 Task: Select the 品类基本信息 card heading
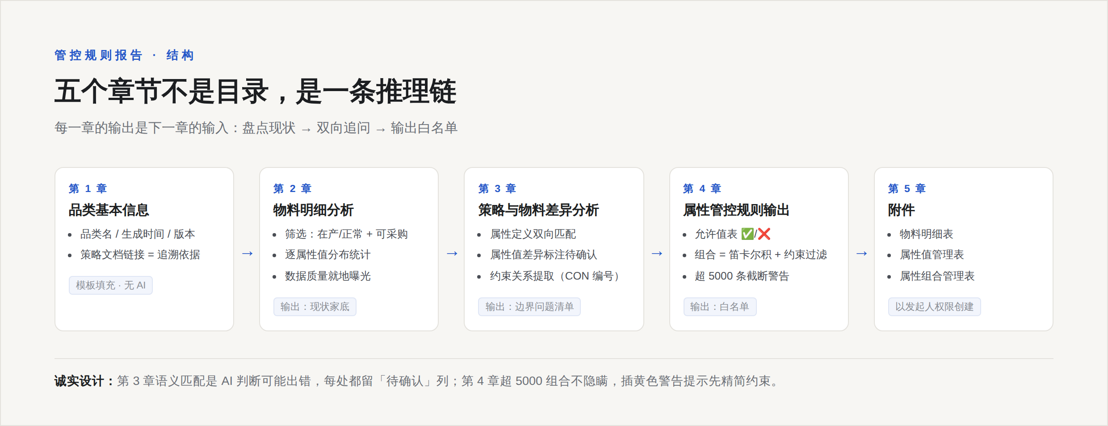click(x=109, y=210)
